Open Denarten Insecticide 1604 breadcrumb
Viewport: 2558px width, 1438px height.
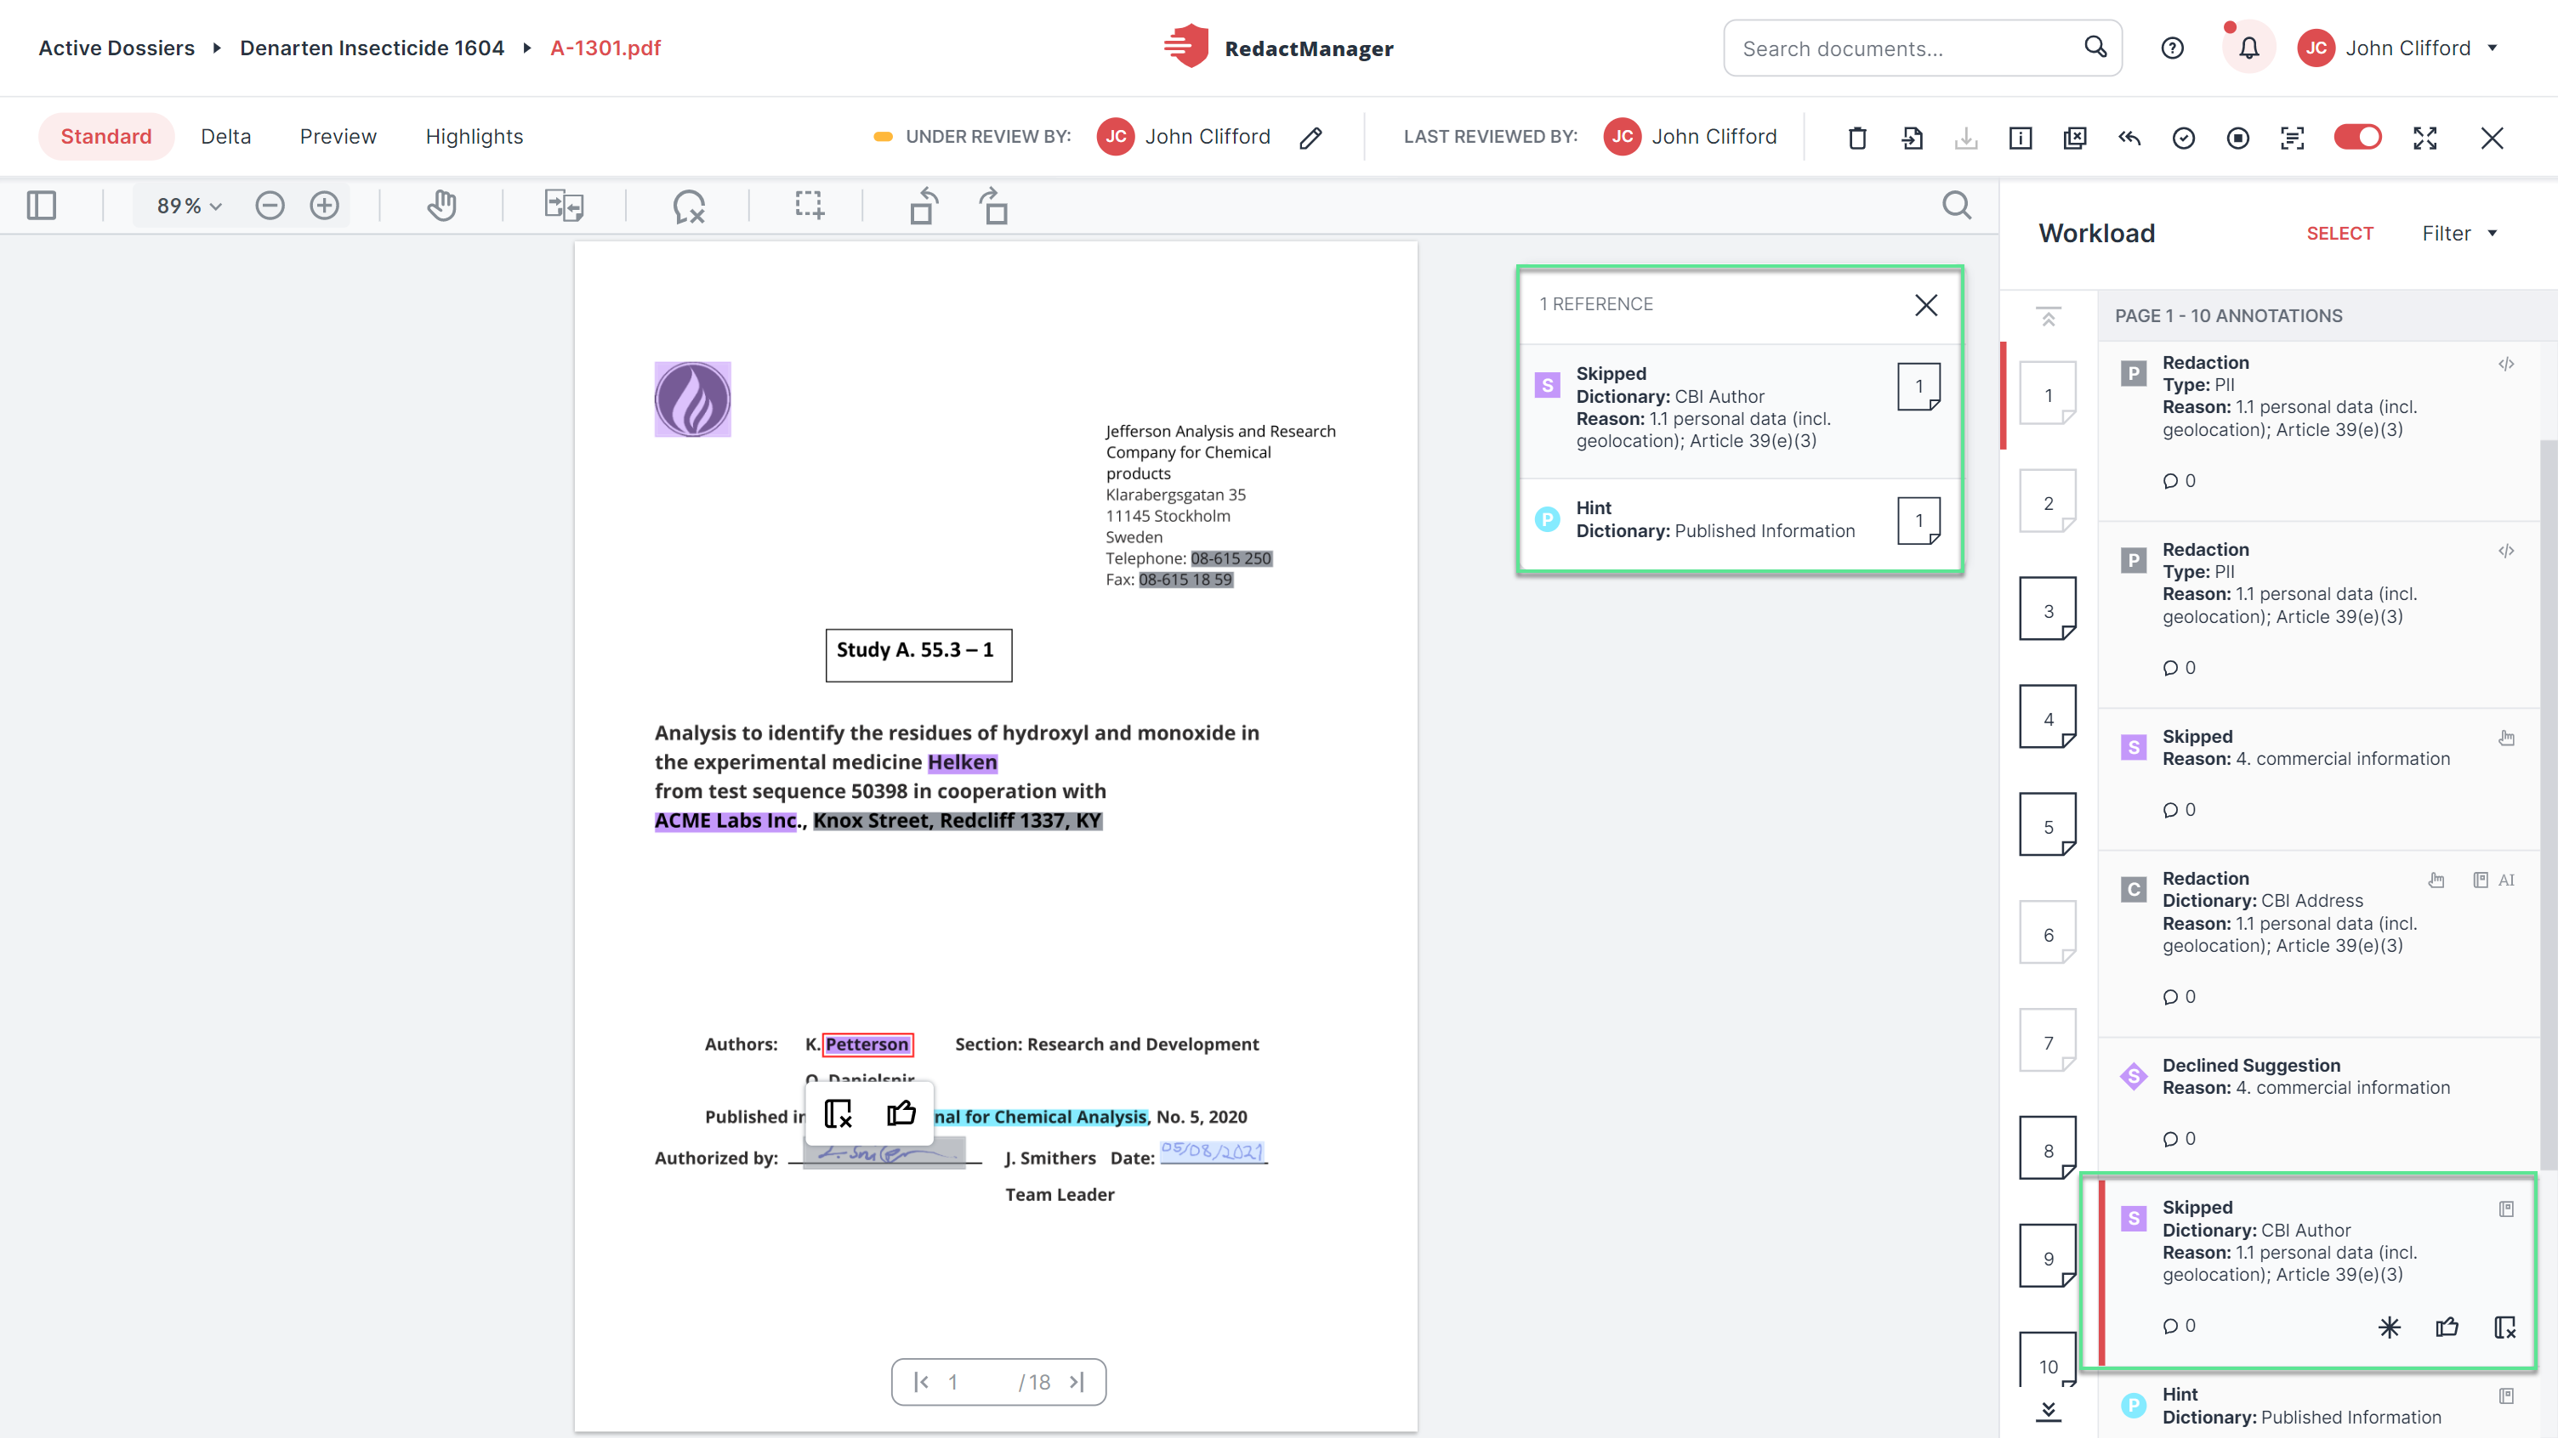pyautogui.click(x=372, y=48)
